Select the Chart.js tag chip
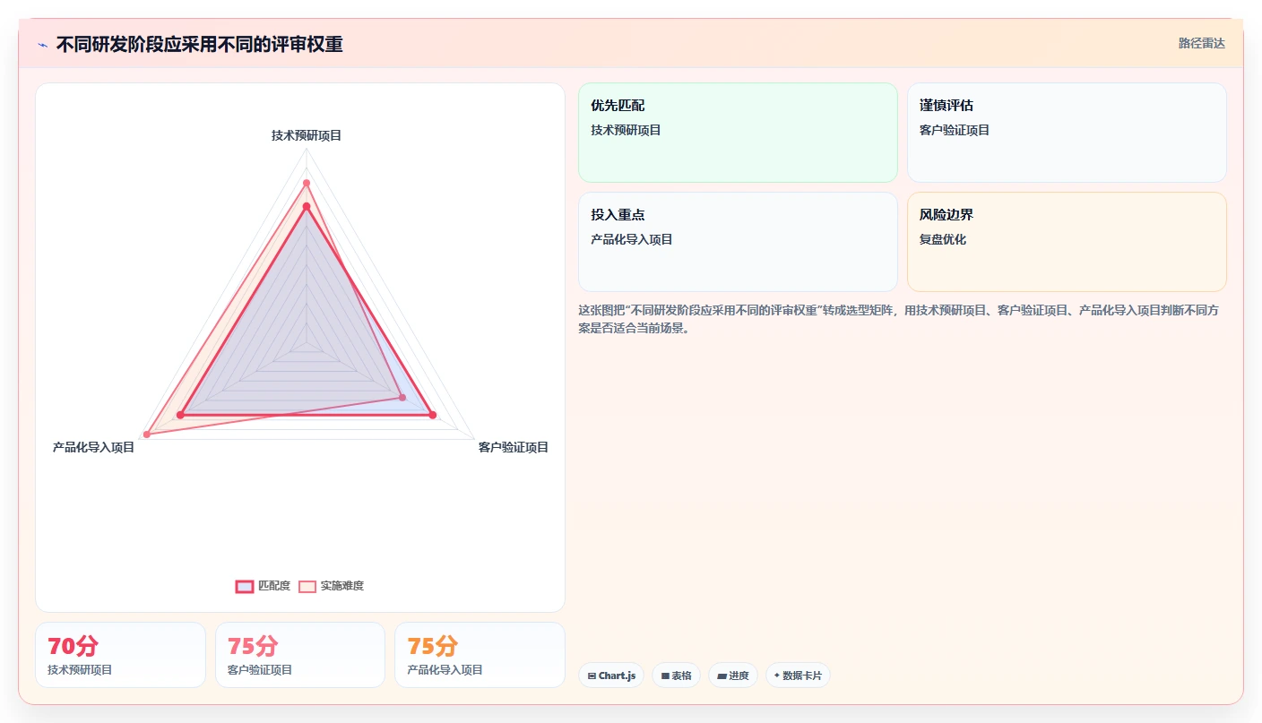 [x=611, y=676]
